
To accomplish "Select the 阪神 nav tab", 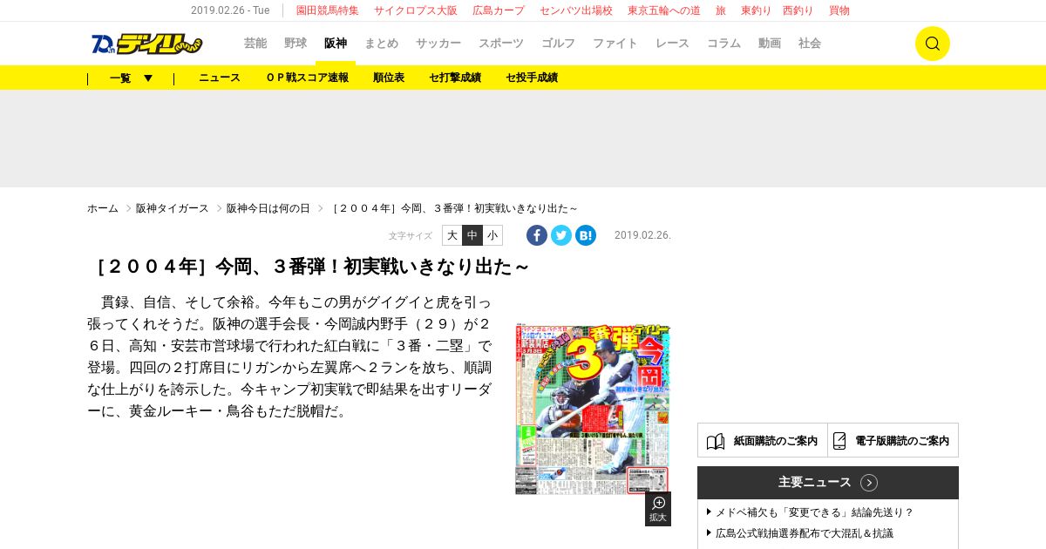I will tap(336, 44).
